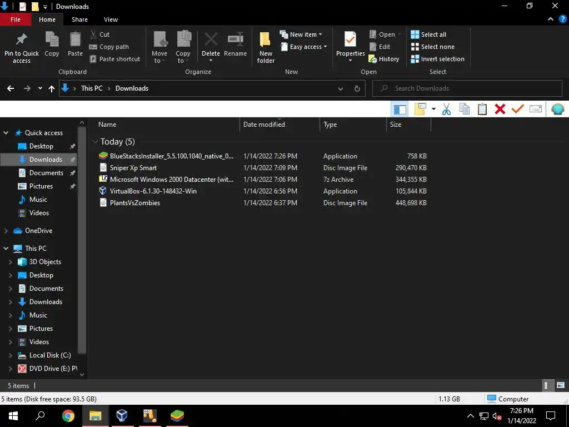Image resolution: width=569 pixels, height=427 pixels.
Task: Toggle navigation pane icon in Classic toolbar
Action: (x=400, y=109)
